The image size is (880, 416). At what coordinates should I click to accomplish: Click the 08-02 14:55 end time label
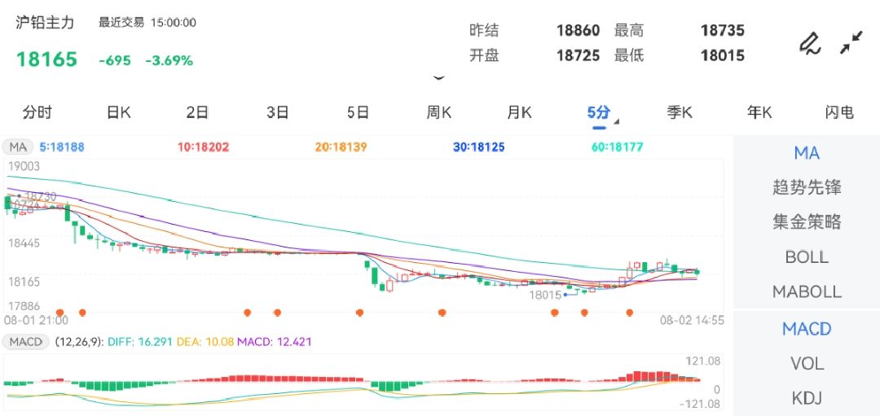[x=692, y=321]
